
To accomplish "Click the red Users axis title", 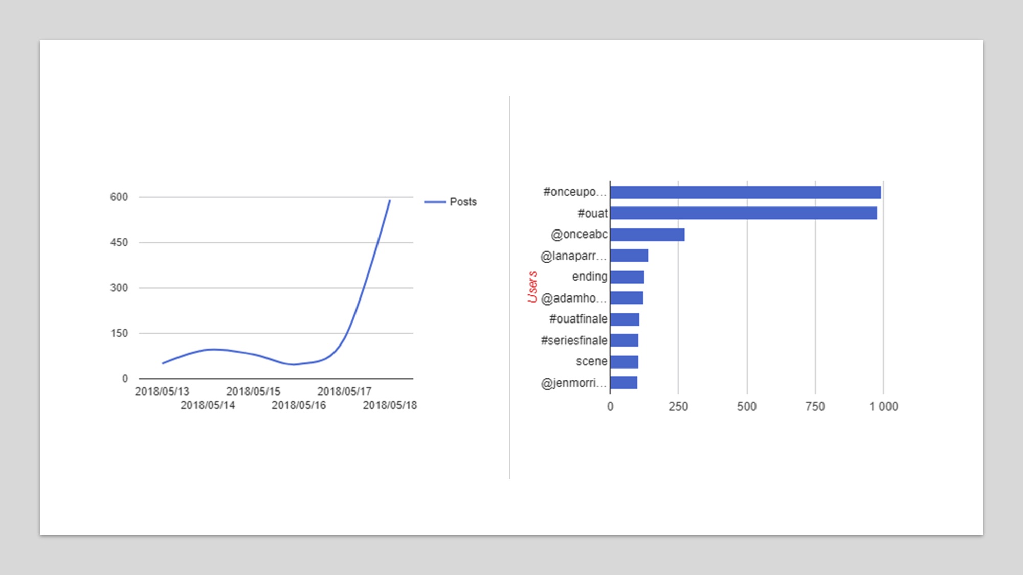I will (532, 287).
